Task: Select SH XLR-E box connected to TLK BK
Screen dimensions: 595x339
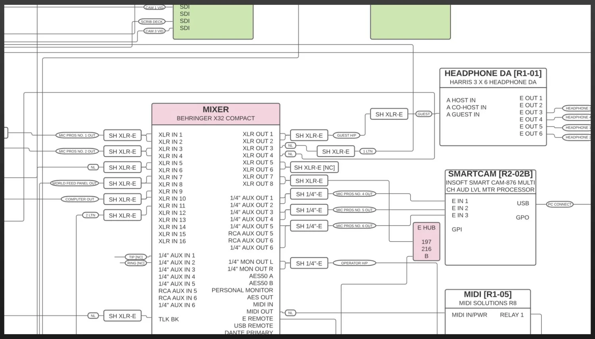Action: [x=122, y=316]
